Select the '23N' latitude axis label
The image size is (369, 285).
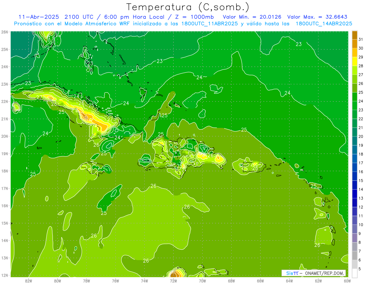click(x=5, y=84)
